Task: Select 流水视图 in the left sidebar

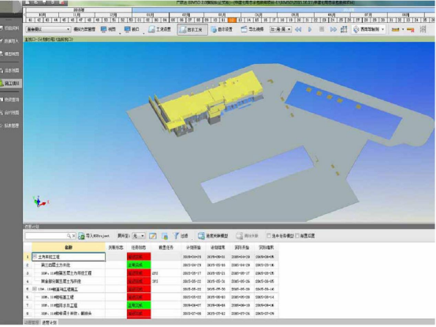Action: click(x=10, y=70)
